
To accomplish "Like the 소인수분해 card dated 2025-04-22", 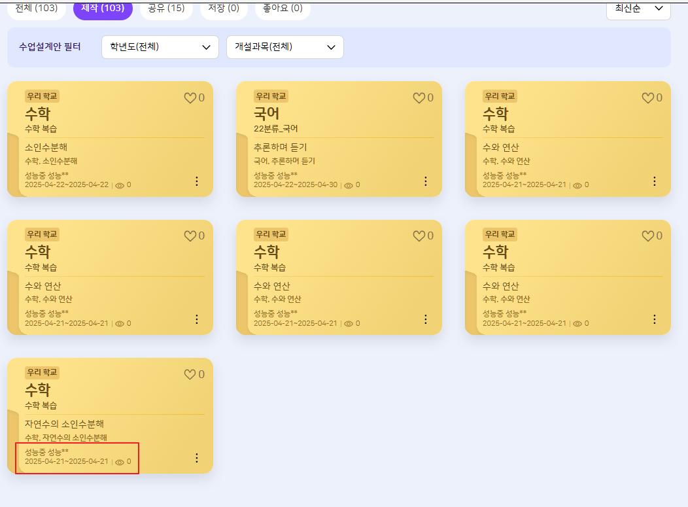I will [190, 98].
